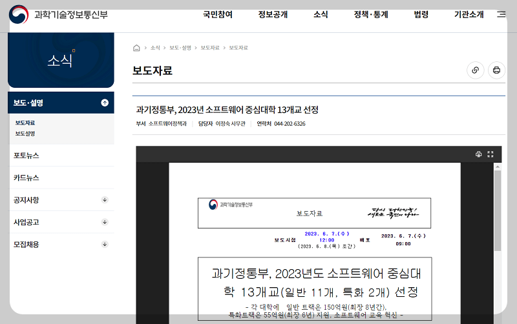Select 보도자료 in the sidebar submenu
The image size is (517, 324).
[x=25, y=123]
